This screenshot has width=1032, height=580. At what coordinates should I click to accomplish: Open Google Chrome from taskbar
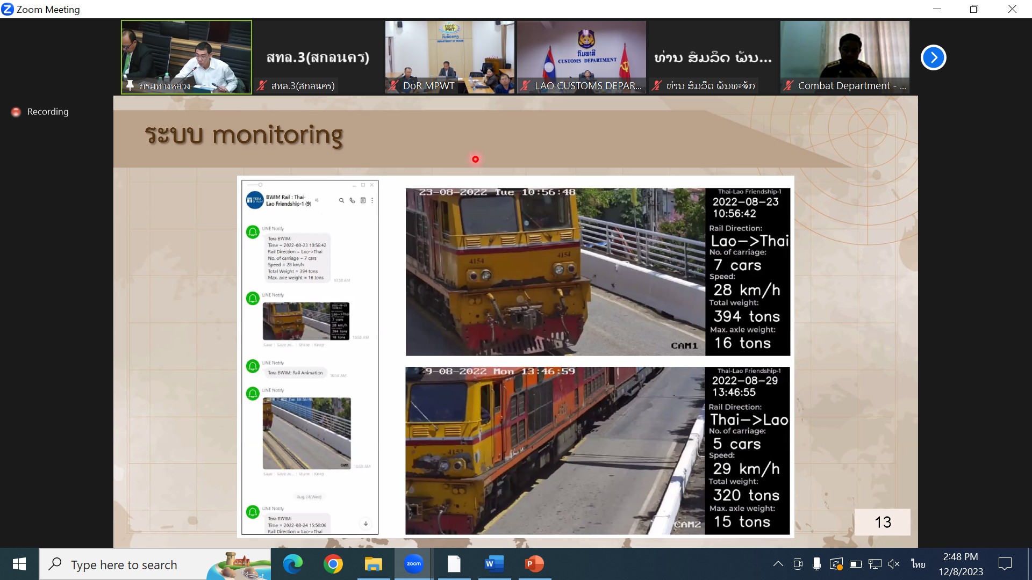tap(333, 564)
